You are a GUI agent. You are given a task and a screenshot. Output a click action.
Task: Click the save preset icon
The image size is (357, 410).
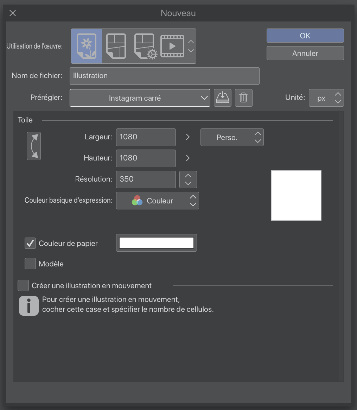click(x=222, y=97)
